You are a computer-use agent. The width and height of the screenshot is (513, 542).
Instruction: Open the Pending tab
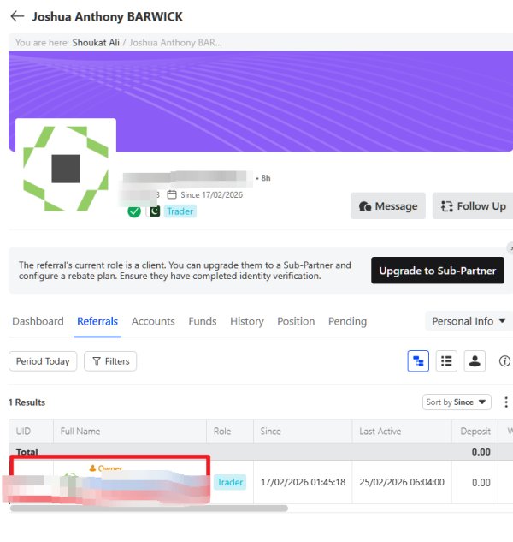347,321
